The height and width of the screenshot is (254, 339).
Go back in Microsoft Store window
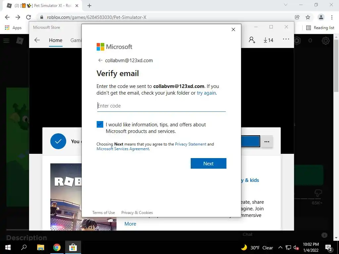(37, 40)
